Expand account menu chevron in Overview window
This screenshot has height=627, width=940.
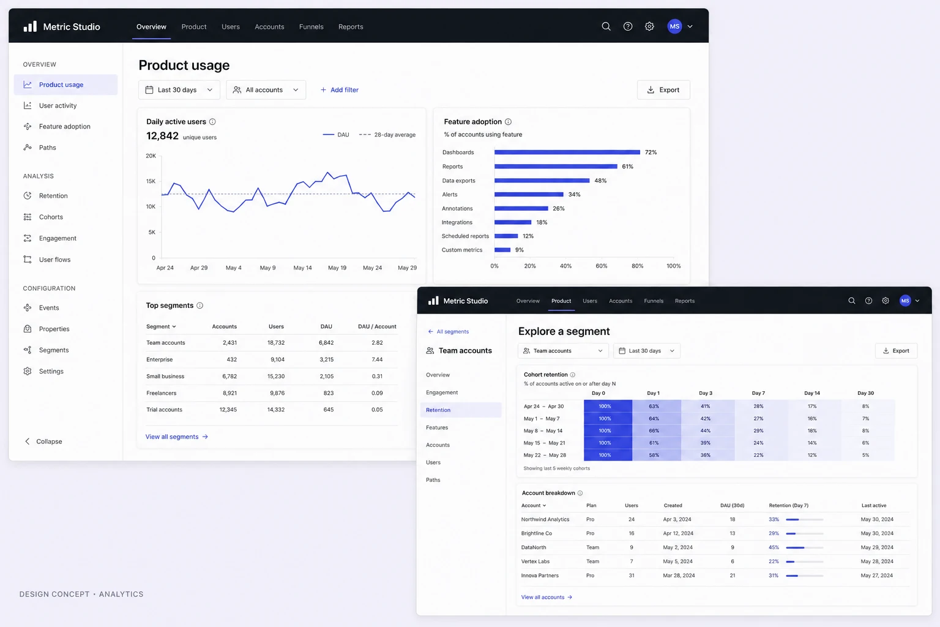tap(690, 26)
